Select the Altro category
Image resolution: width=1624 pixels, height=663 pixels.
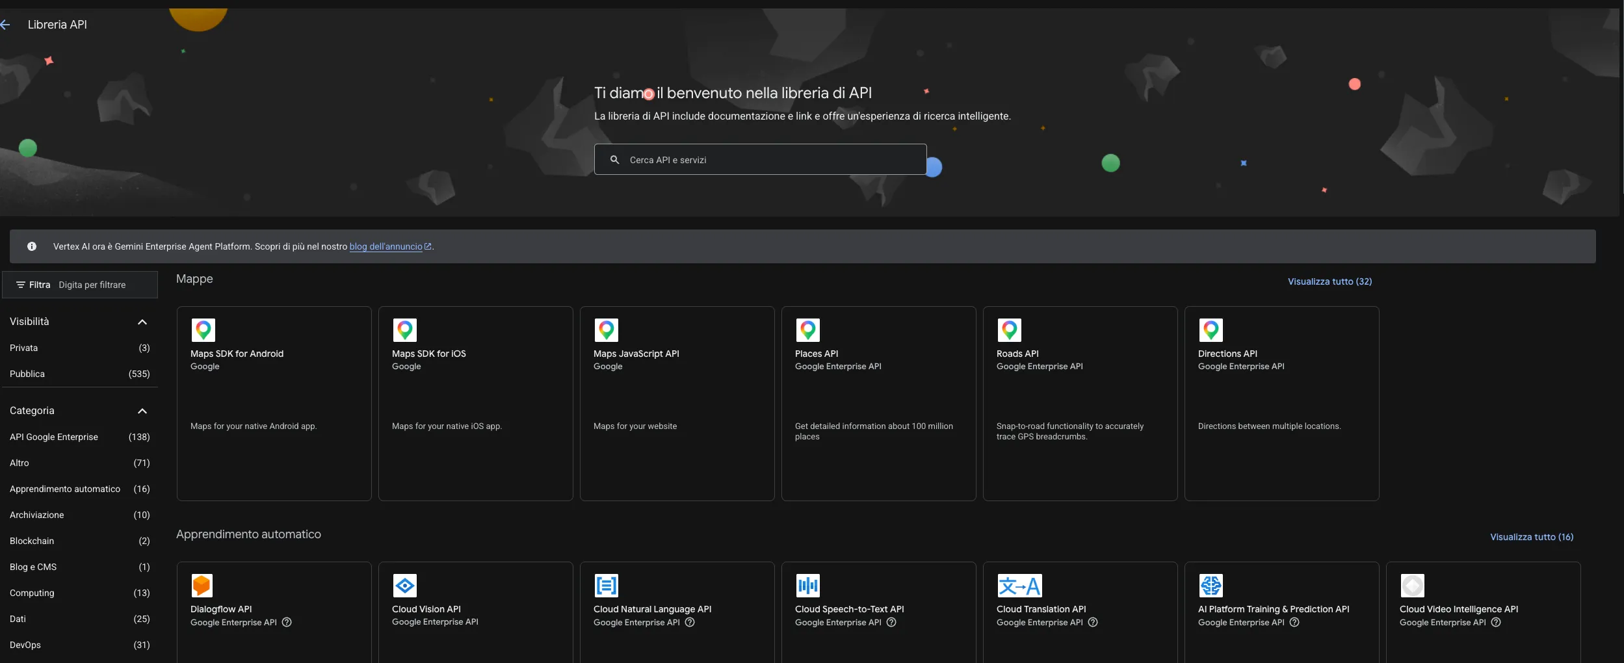pyautogui.click(x=80, y=463)
